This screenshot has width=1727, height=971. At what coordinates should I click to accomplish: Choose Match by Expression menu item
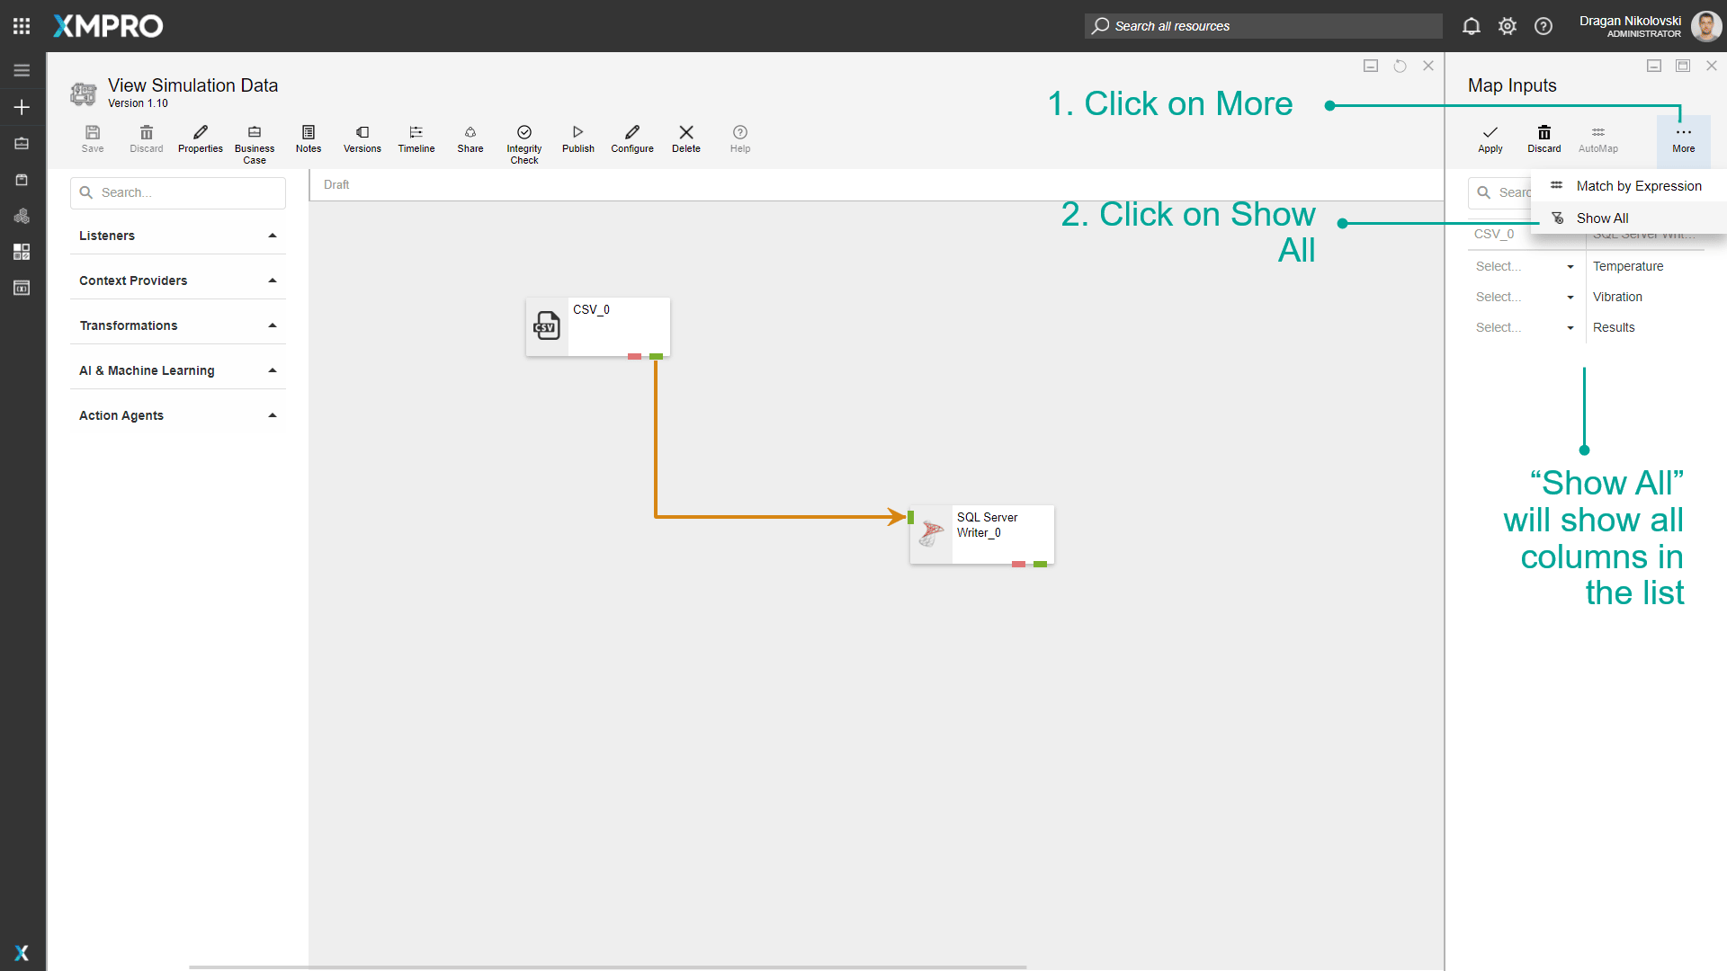point(1638,186)
